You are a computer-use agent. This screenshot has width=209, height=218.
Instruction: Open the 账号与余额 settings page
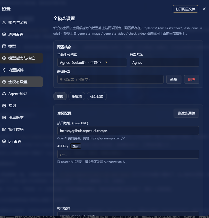coord(21,22)
